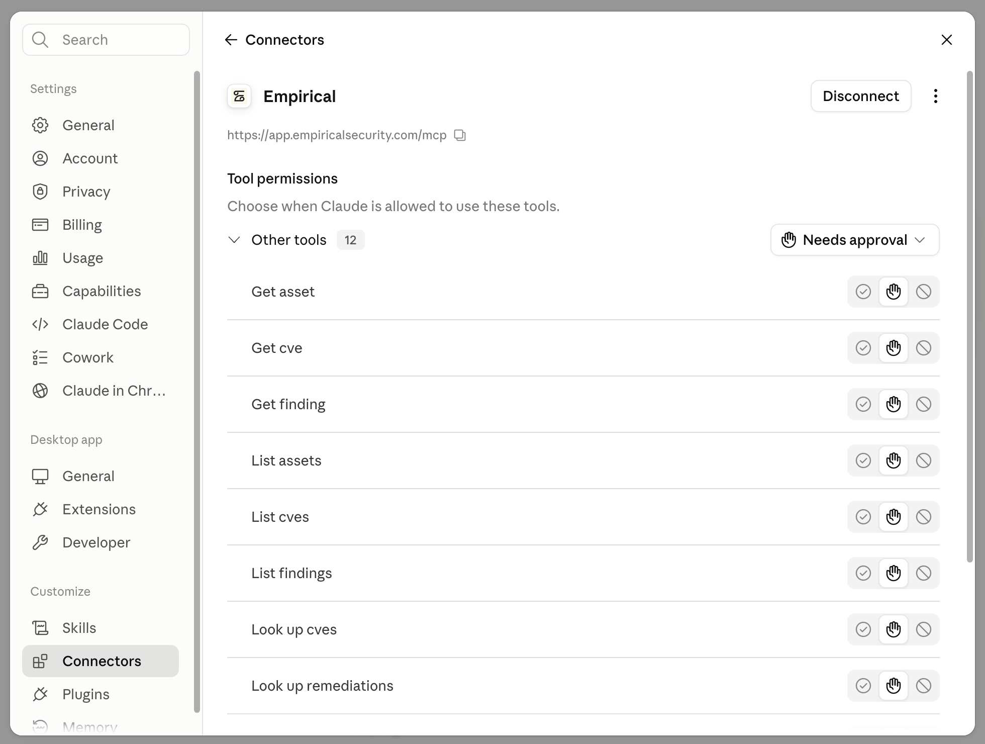
Task: Click the Disconnect button
Action: (861, 96)
